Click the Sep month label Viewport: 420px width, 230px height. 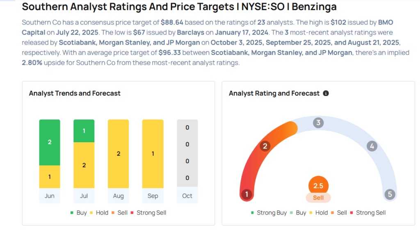pyautogui.click(x=153, y=196)
